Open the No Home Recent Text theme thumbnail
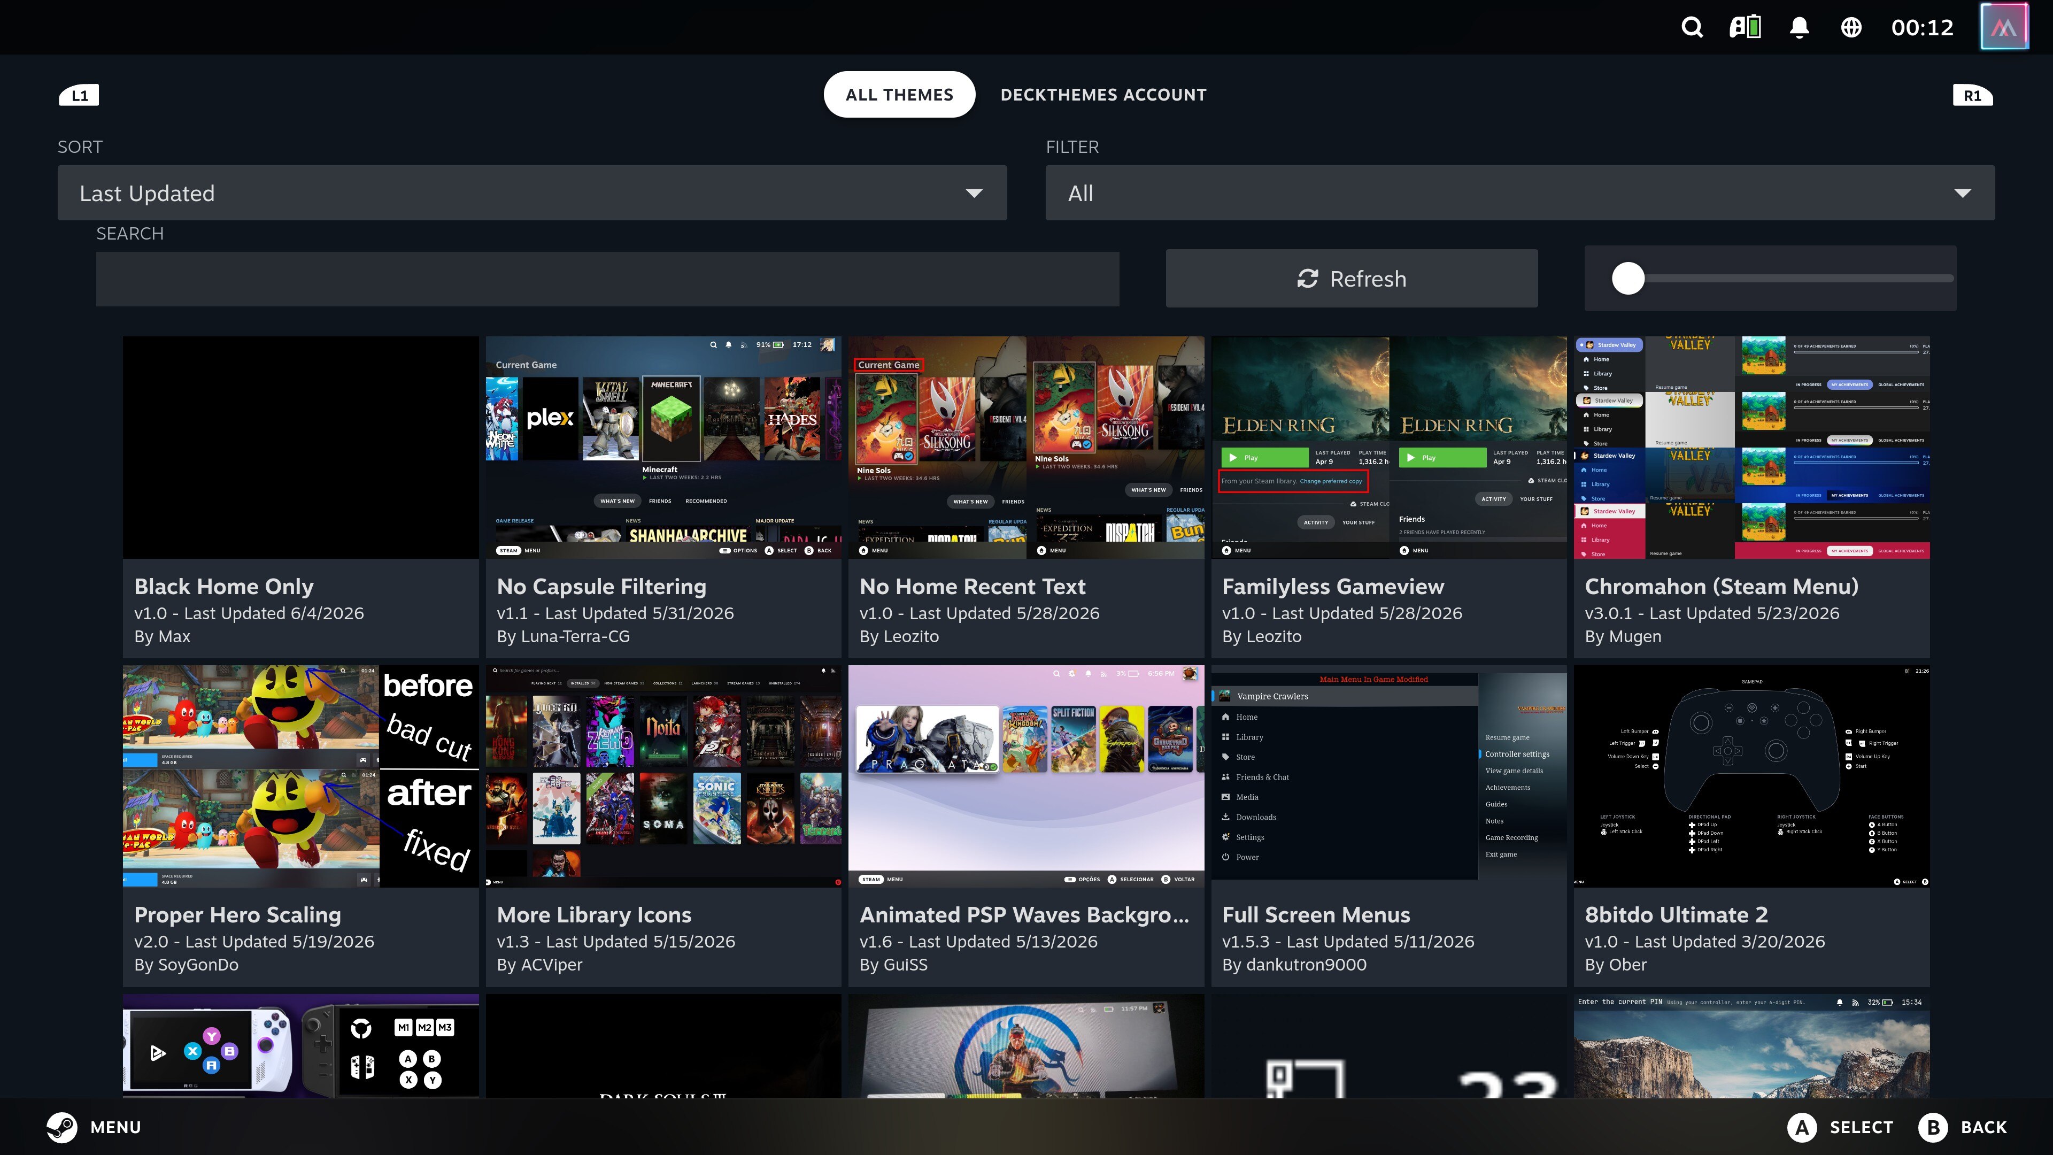Image resolution: width=2053 pixels, height=1155 pixels. click(1026, 447)
